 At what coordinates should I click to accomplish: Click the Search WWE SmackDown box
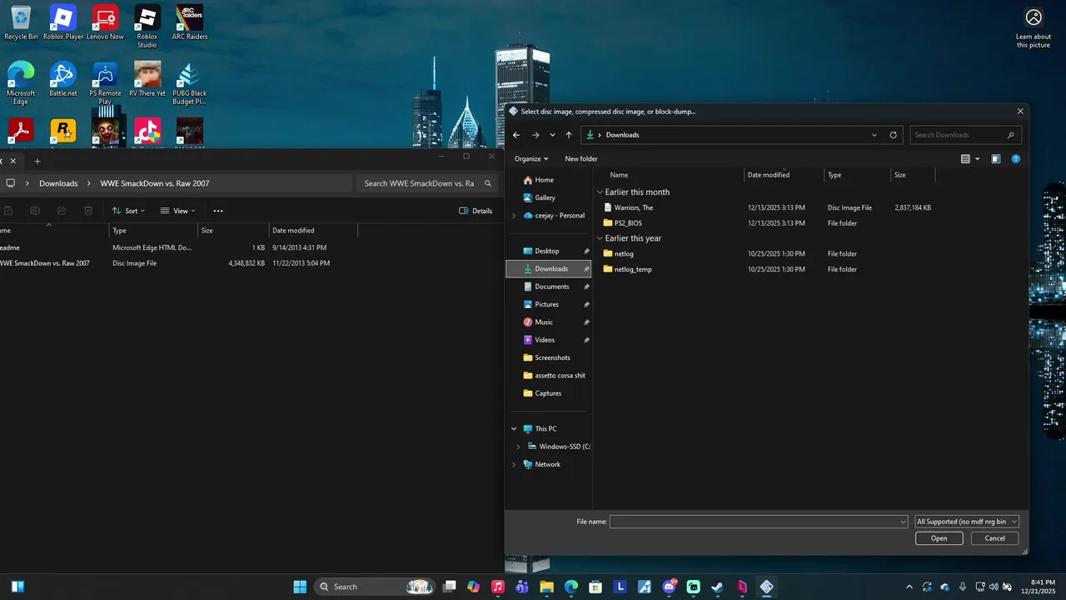tap(427, 183)
